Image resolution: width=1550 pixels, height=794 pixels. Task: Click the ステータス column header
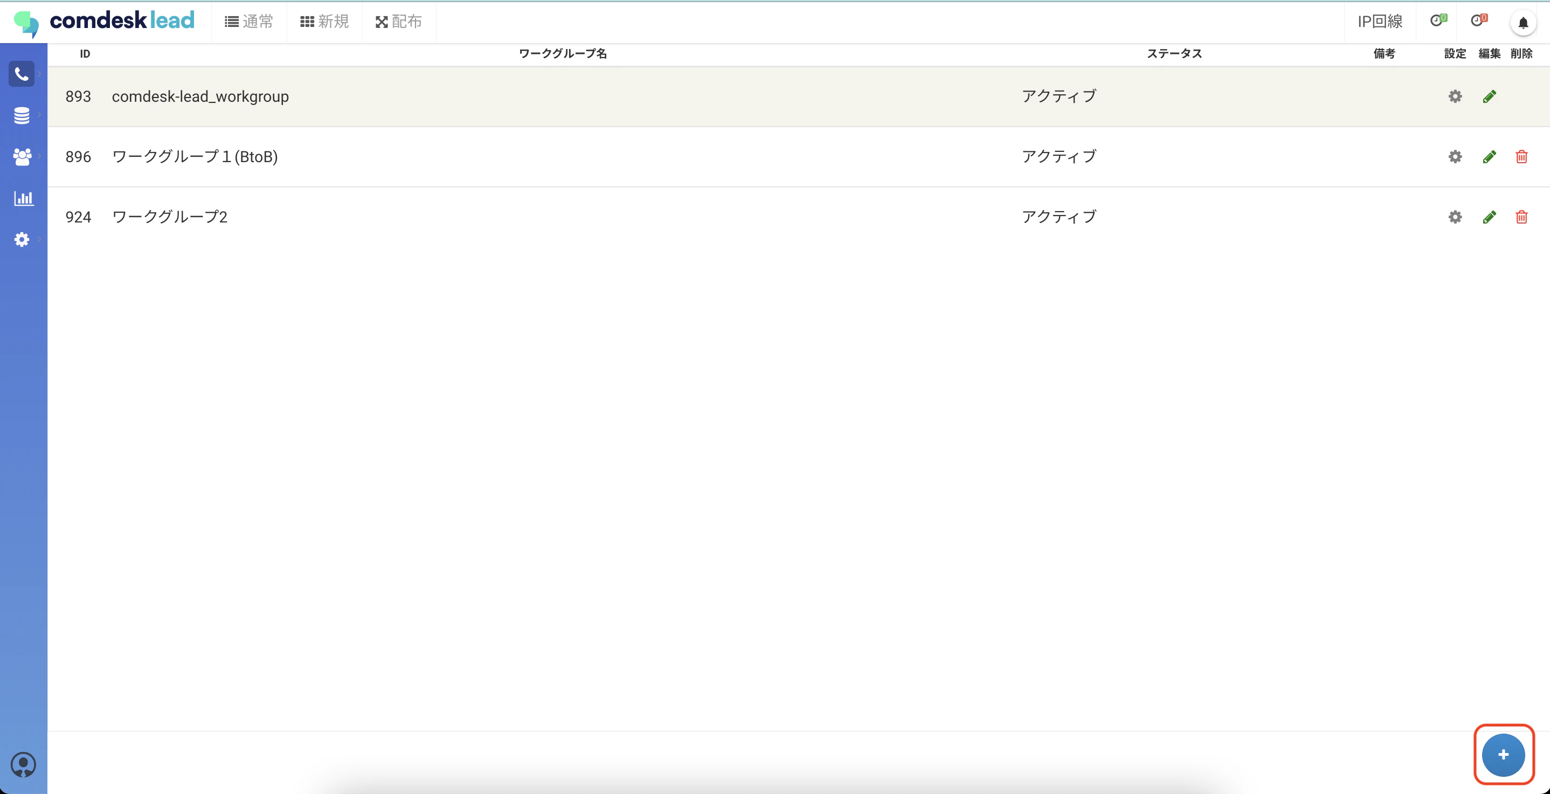pos(1174,53)
